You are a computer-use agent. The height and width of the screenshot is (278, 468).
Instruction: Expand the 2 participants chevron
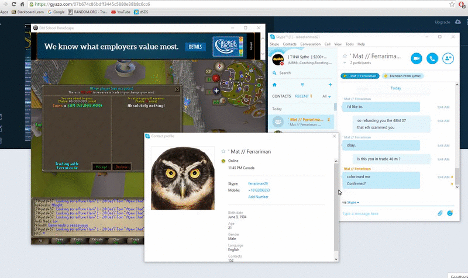point(345,63)
